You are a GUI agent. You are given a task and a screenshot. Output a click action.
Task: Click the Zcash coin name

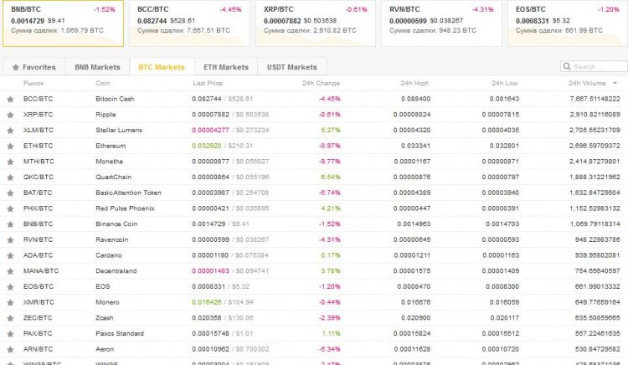[x=105, y=318]
